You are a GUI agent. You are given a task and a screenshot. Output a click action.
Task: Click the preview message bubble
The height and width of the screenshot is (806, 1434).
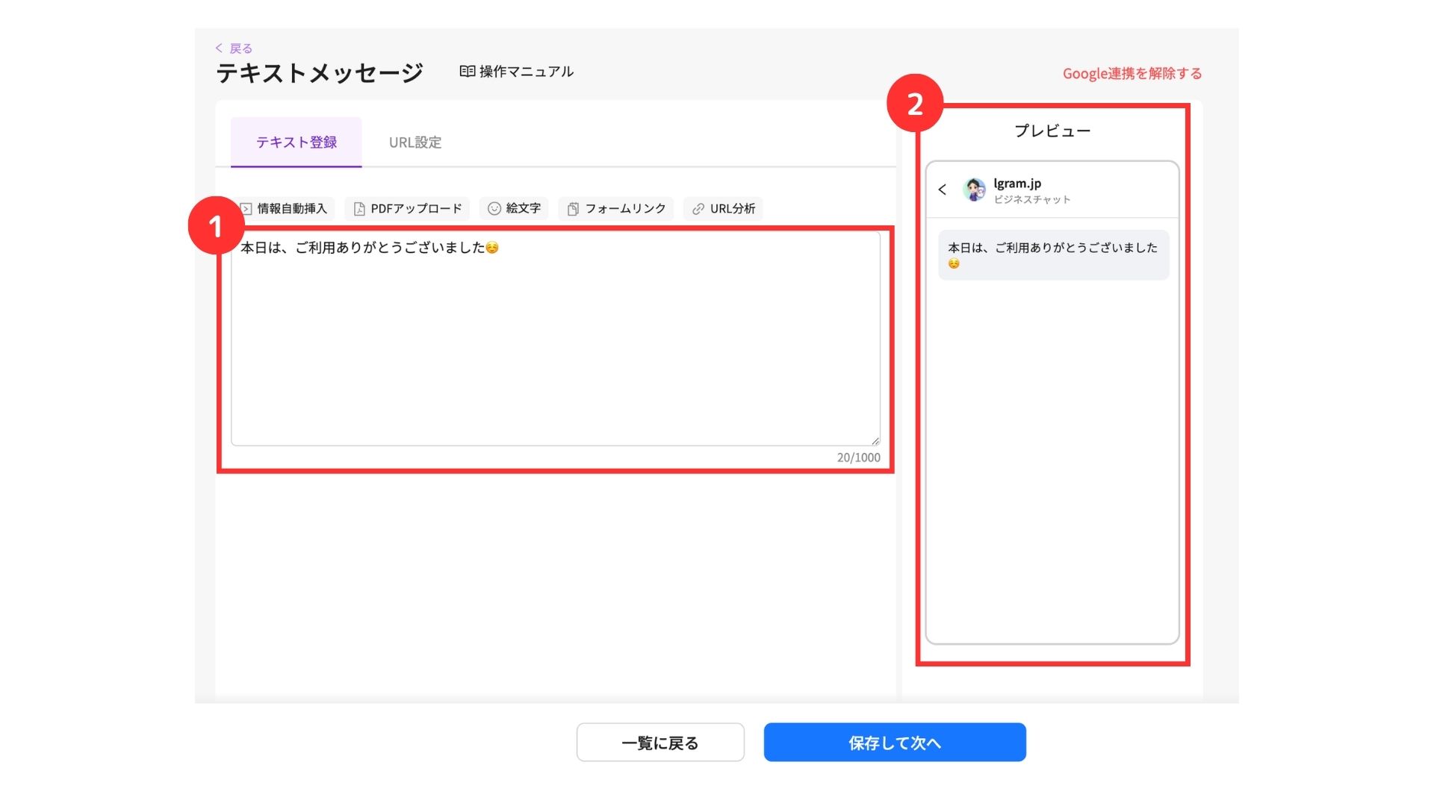1053,254
